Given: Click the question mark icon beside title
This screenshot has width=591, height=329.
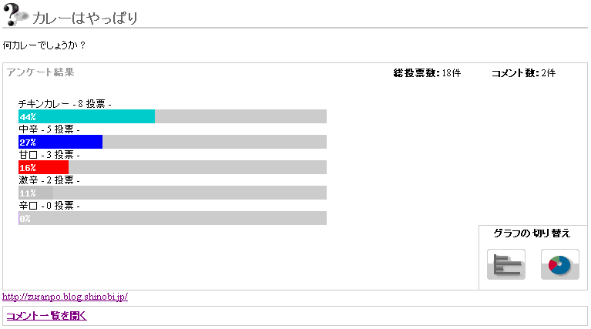Looking at the screenshot, I should [x=15, y=15].
